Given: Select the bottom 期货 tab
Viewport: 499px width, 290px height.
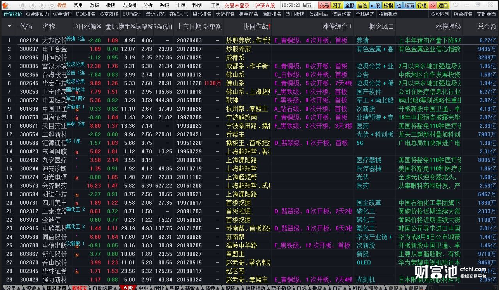Looking at the screenshot, I should click(x=374, y=288).
